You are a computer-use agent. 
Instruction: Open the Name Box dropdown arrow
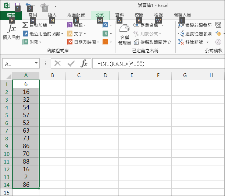click(36, 63)
